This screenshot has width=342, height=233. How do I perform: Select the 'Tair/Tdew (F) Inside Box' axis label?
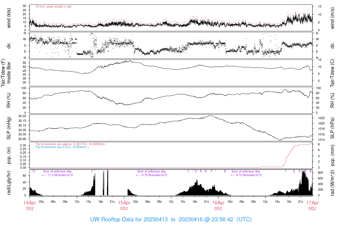(6, 73)
